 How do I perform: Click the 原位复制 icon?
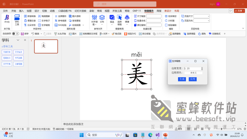(135, 25)
